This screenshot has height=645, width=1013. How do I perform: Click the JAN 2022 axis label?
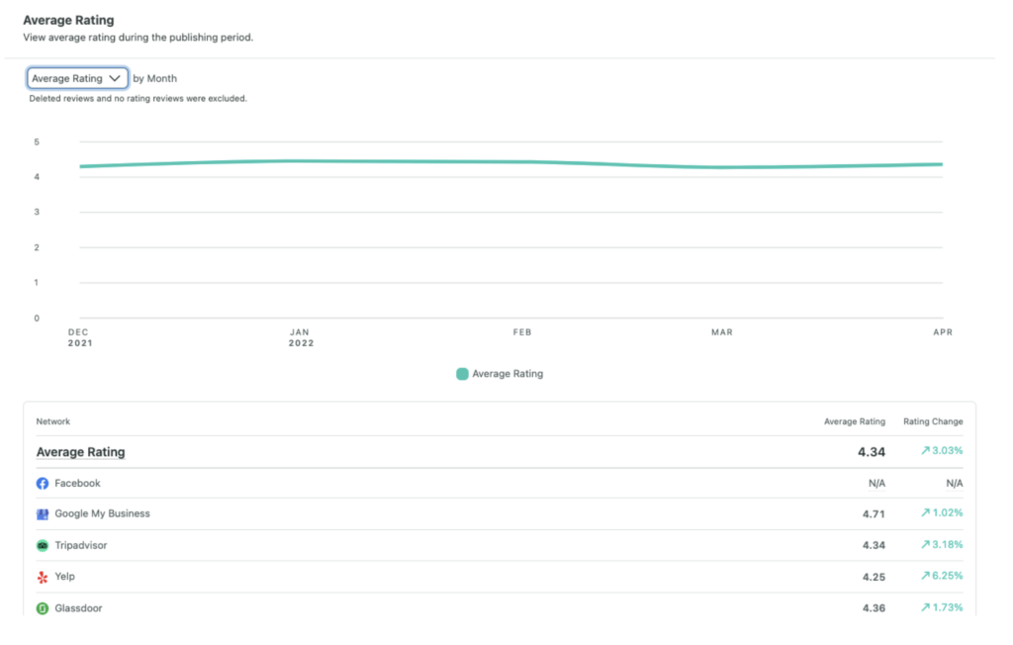pyautogui.click(x=301, y=337)
